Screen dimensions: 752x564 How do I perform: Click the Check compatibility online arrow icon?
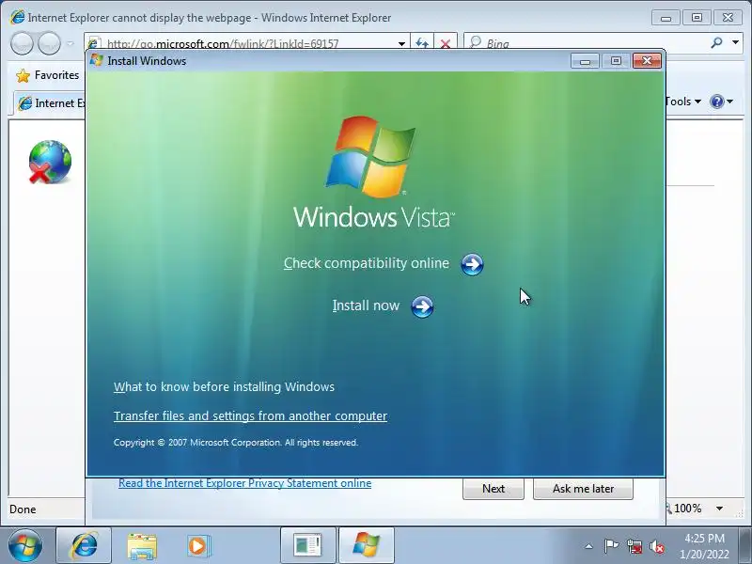click(x=472, y=264)
